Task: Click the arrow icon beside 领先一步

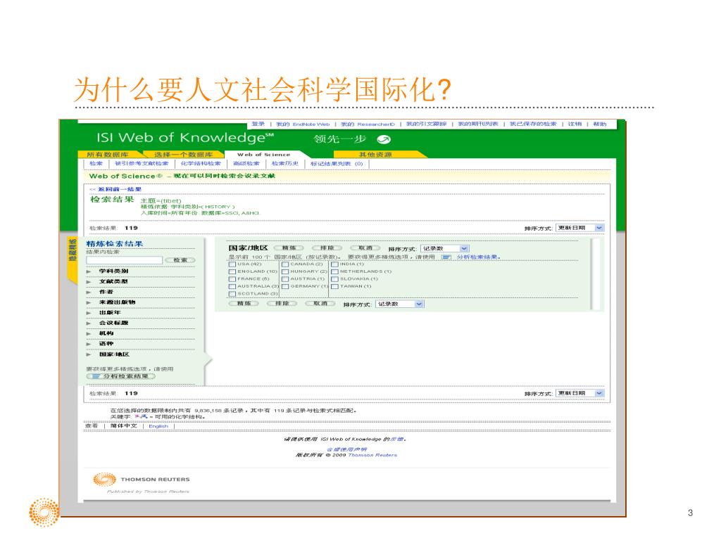Action: [x=384, y=139]
